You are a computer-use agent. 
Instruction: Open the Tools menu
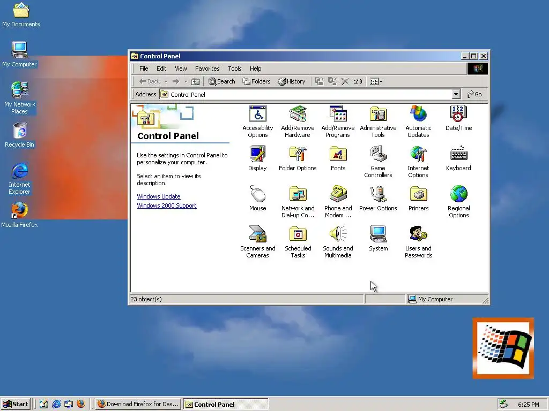coord(235,68)
